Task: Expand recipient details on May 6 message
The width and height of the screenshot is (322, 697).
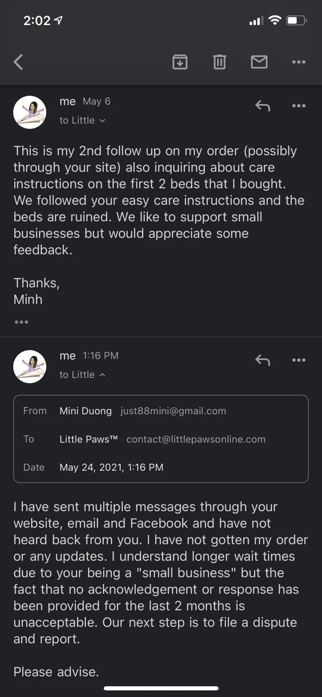Action: point(82,120)
